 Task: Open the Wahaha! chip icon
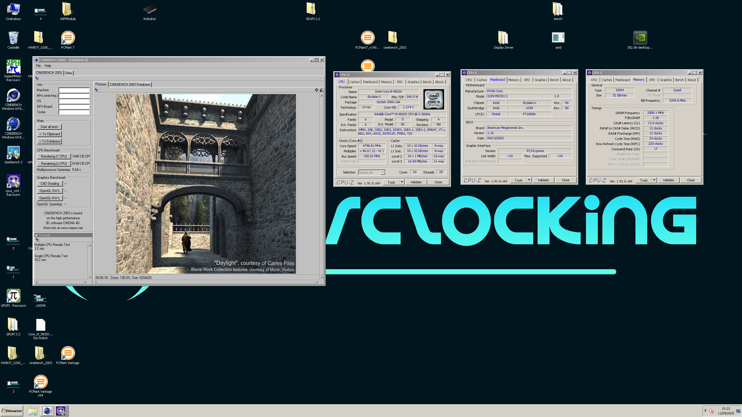(150, 12)
